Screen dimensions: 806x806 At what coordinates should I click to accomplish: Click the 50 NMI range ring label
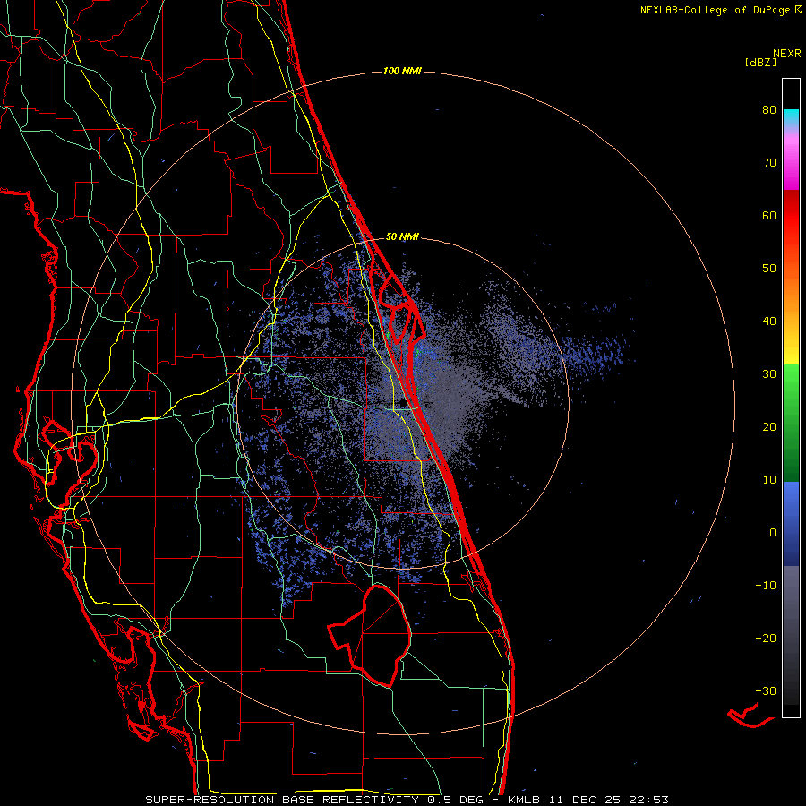pyautogui.click(x=402, y=237)
